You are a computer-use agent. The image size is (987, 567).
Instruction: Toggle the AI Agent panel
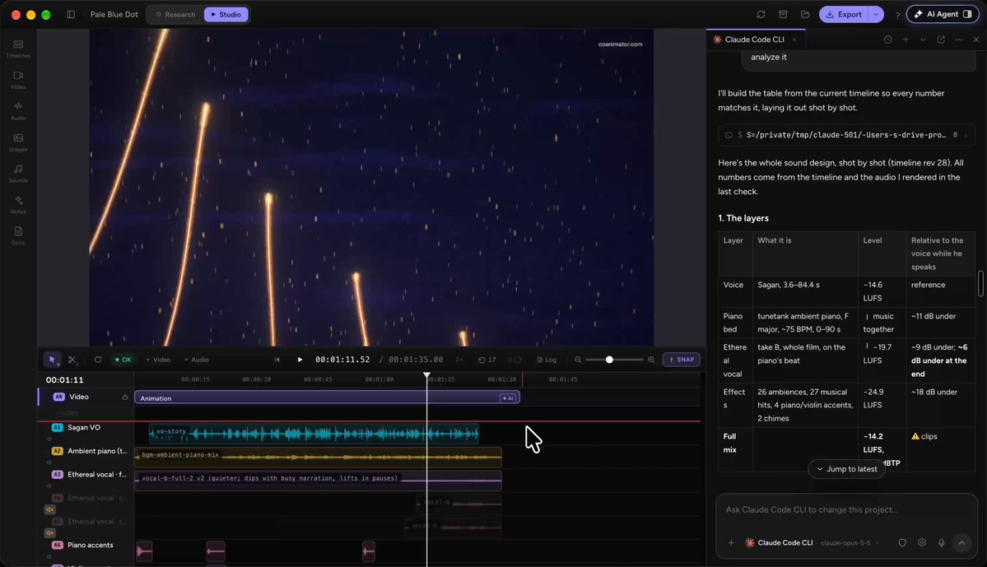pos(943,14)
